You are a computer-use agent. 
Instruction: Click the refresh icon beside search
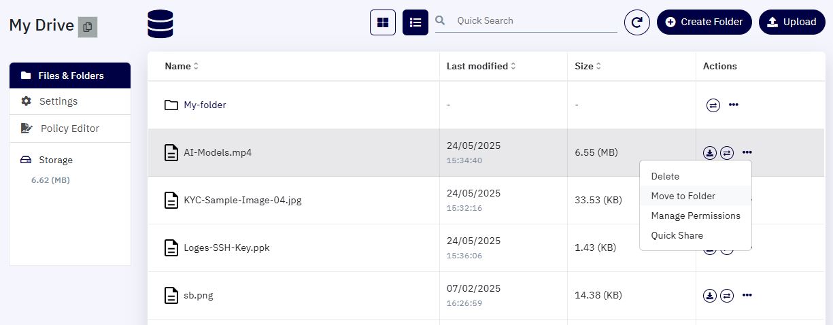pyautogui.click(x=637, y=22)
